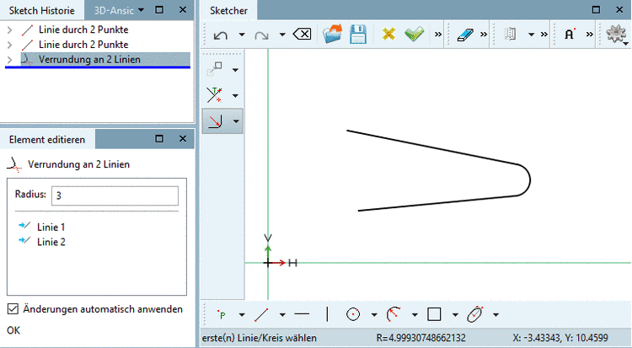Open the Redo history dropdown arrow
This screenshot has height=348, width=632.
(282, 35)
